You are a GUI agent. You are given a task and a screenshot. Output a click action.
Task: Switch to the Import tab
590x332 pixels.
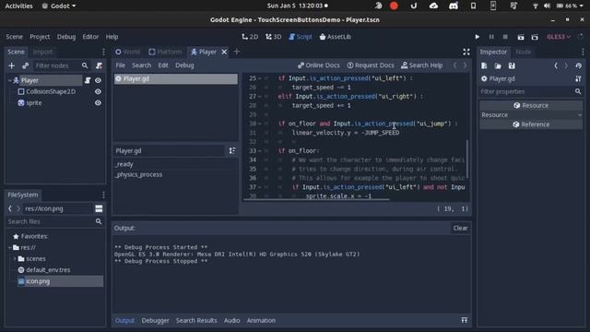[43, 52]
